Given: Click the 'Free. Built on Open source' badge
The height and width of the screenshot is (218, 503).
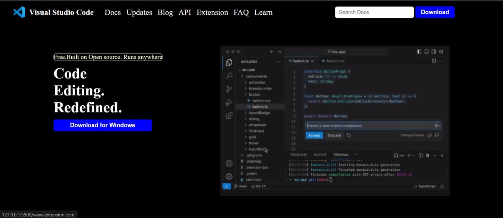Looking at the screenshot, I should pos(108,57).
